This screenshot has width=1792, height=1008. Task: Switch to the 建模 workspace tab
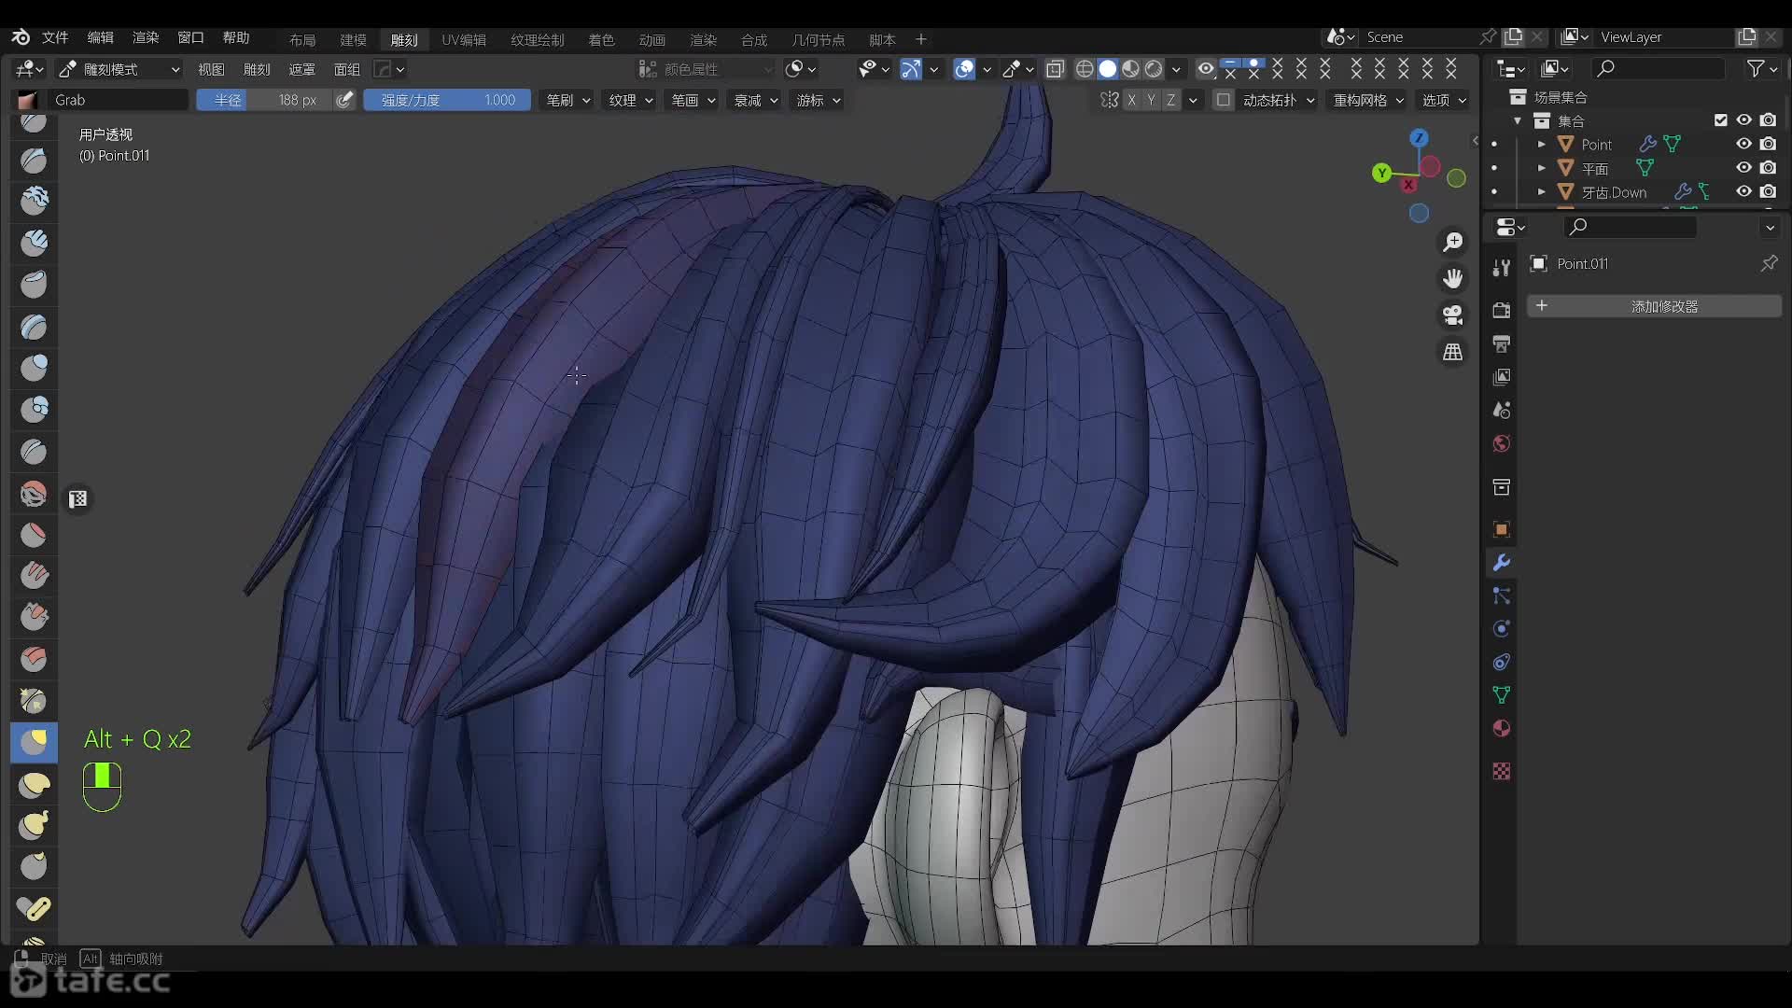coord(353,39)
